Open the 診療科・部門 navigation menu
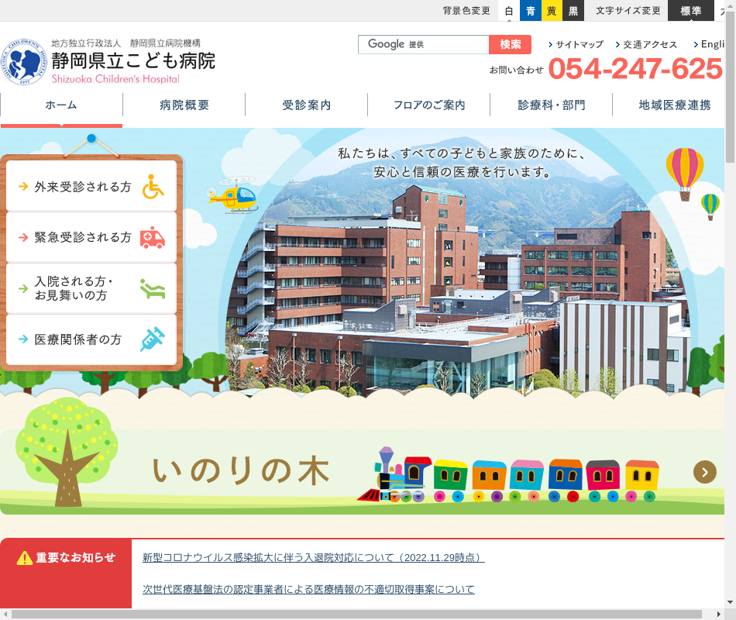This screenshot has width=736, height=620. point(552,105)
